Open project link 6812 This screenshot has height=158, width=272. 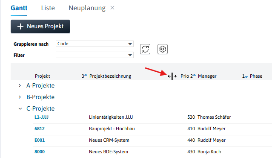(x=40, y=129)
